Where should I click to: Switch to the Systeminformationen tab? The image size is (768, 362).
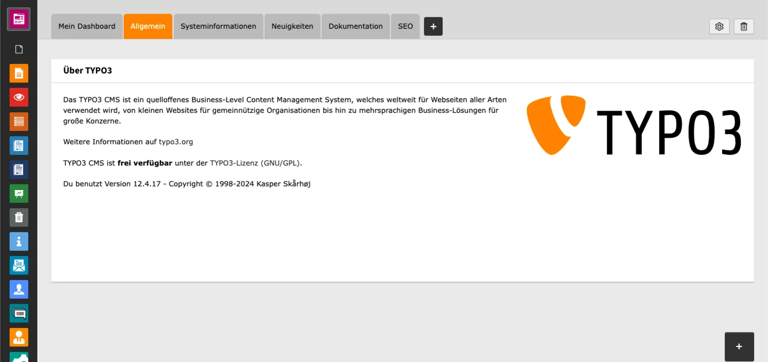[x=218, y=26]
